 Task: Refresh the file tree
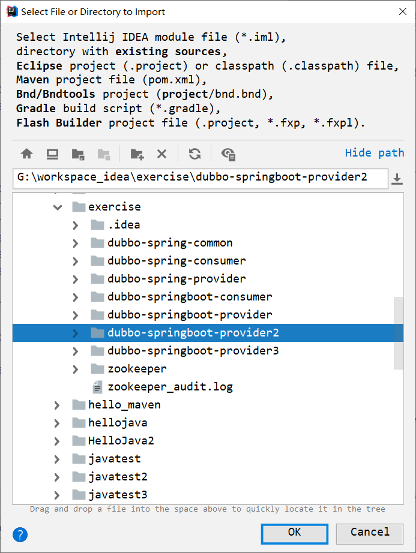(194, 154)
